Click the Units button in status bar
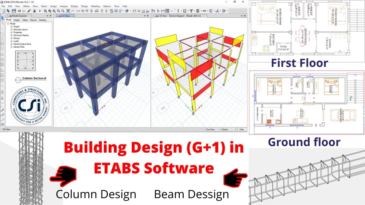 click(x=242, y=129)
